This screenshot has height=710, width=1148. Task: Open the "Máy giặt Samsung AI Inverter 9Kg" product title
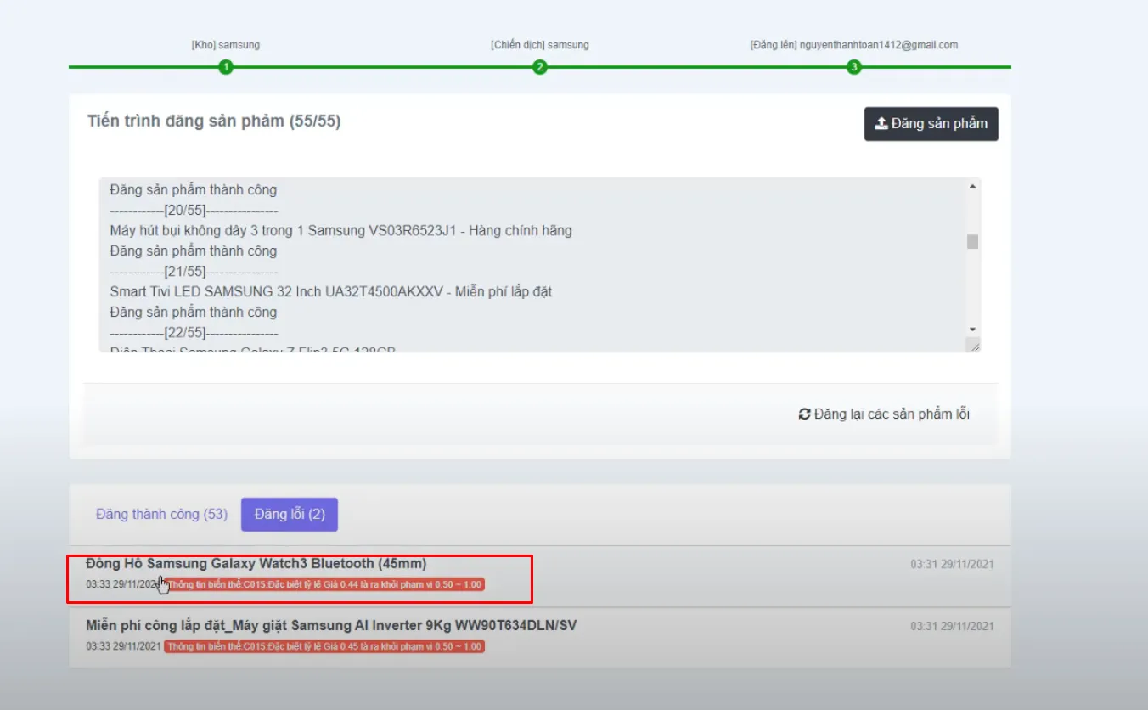coord(331,625)
